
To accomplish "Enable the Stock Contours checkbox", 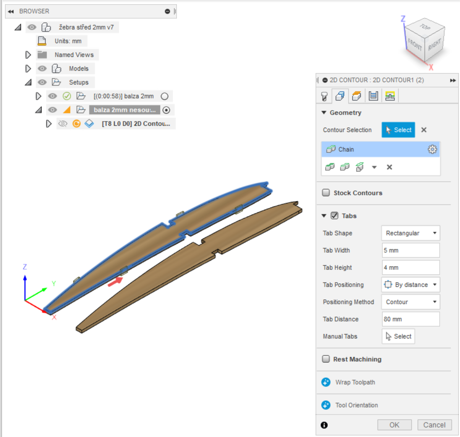I will (326, 193).
